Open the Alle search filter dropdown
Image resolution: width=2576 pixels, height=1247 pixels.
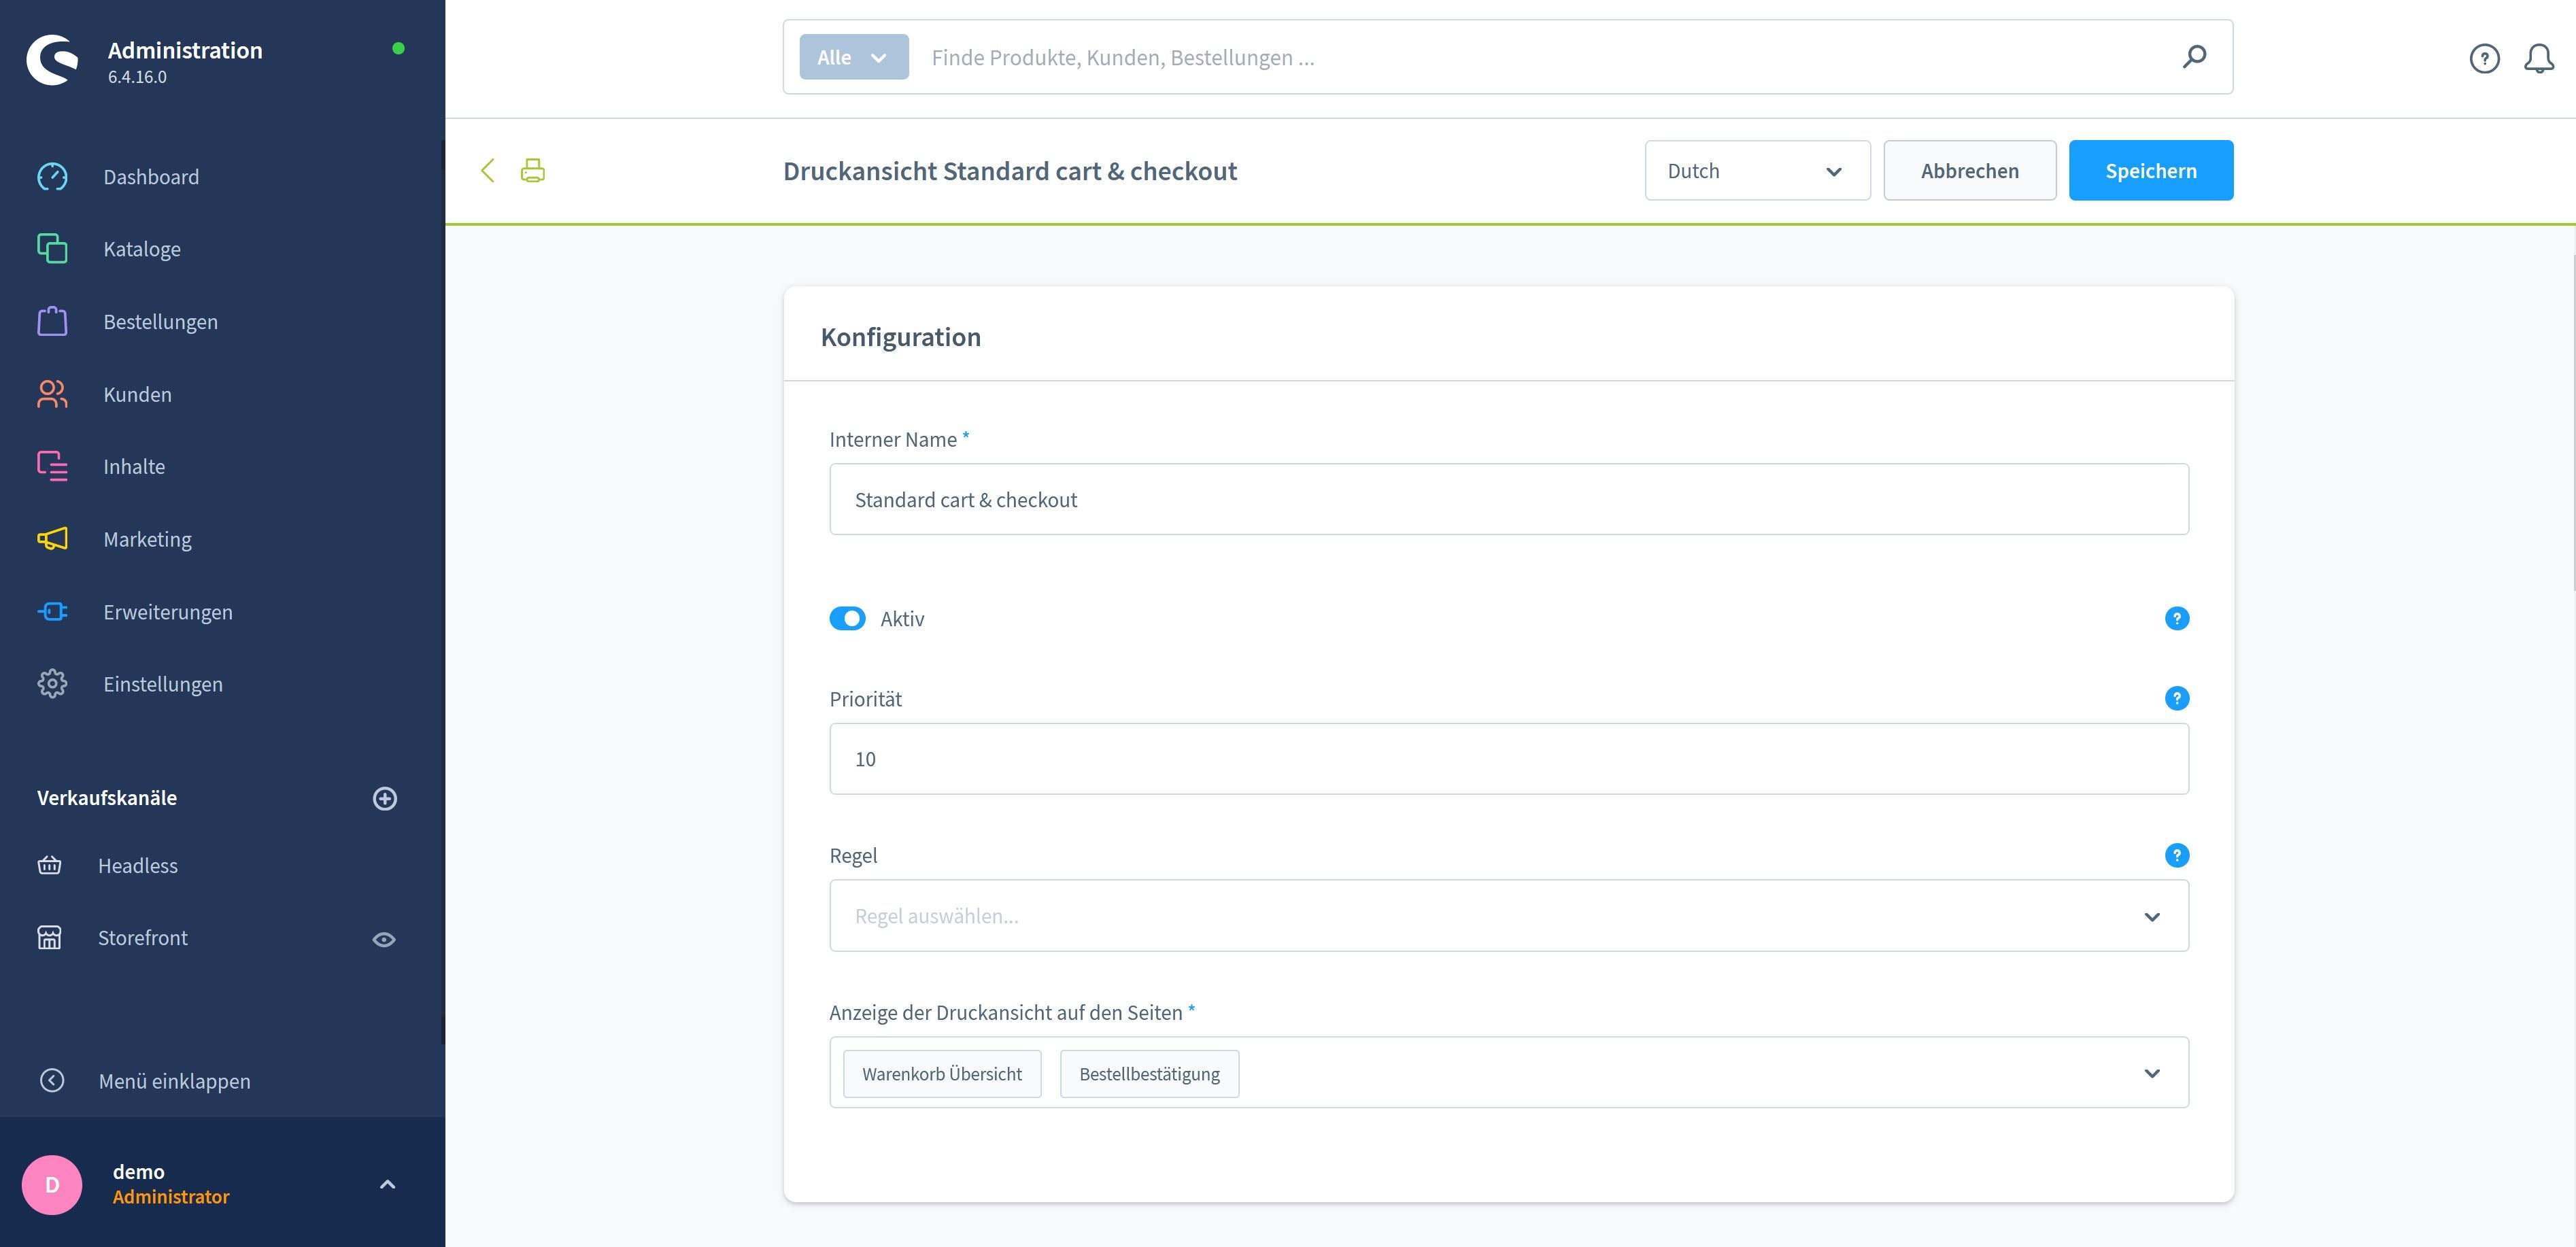point(854,57)
